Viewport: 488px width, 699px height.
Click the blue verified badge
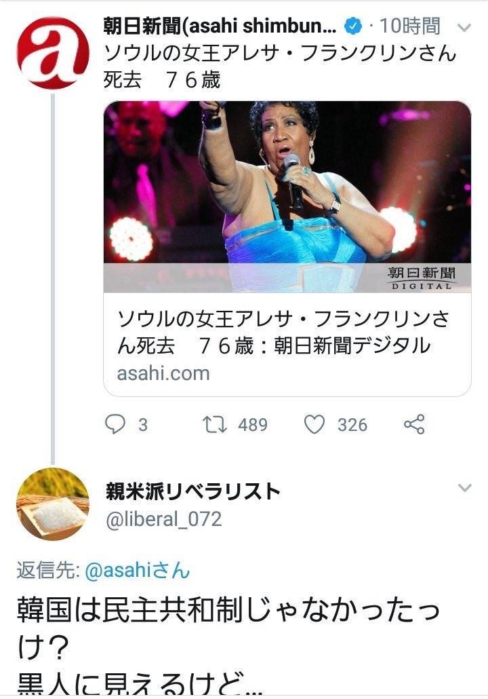click(353, 27)
